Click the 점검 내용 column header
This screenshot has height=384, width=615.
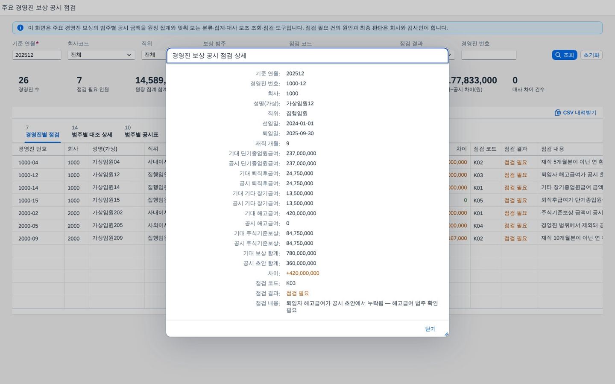570,149
